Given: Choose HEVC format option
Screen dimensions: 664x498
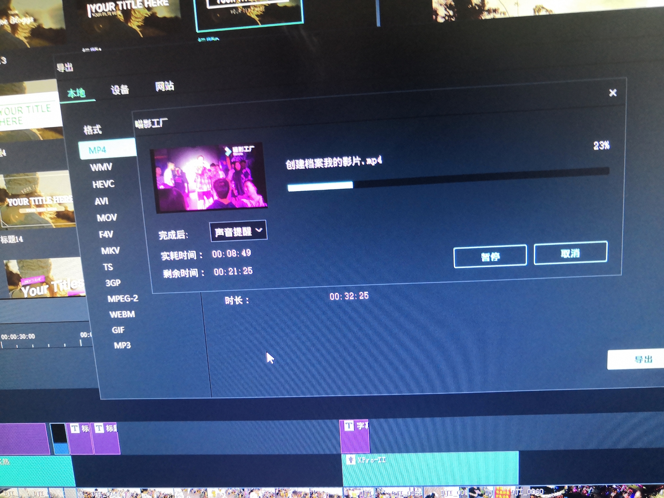Looking at the screenshot, I should click(x=103, y=184).
